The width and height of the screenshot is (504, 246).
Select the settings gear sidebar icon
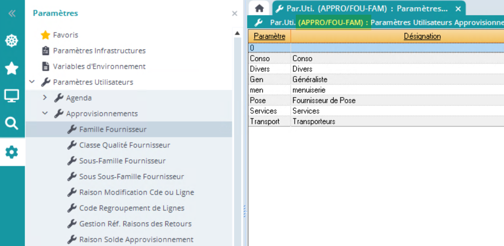coord(12,152)
